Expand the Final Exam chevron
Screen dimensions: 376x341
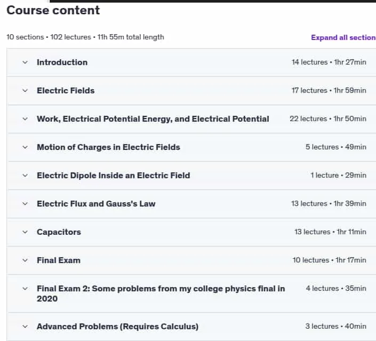25,260
